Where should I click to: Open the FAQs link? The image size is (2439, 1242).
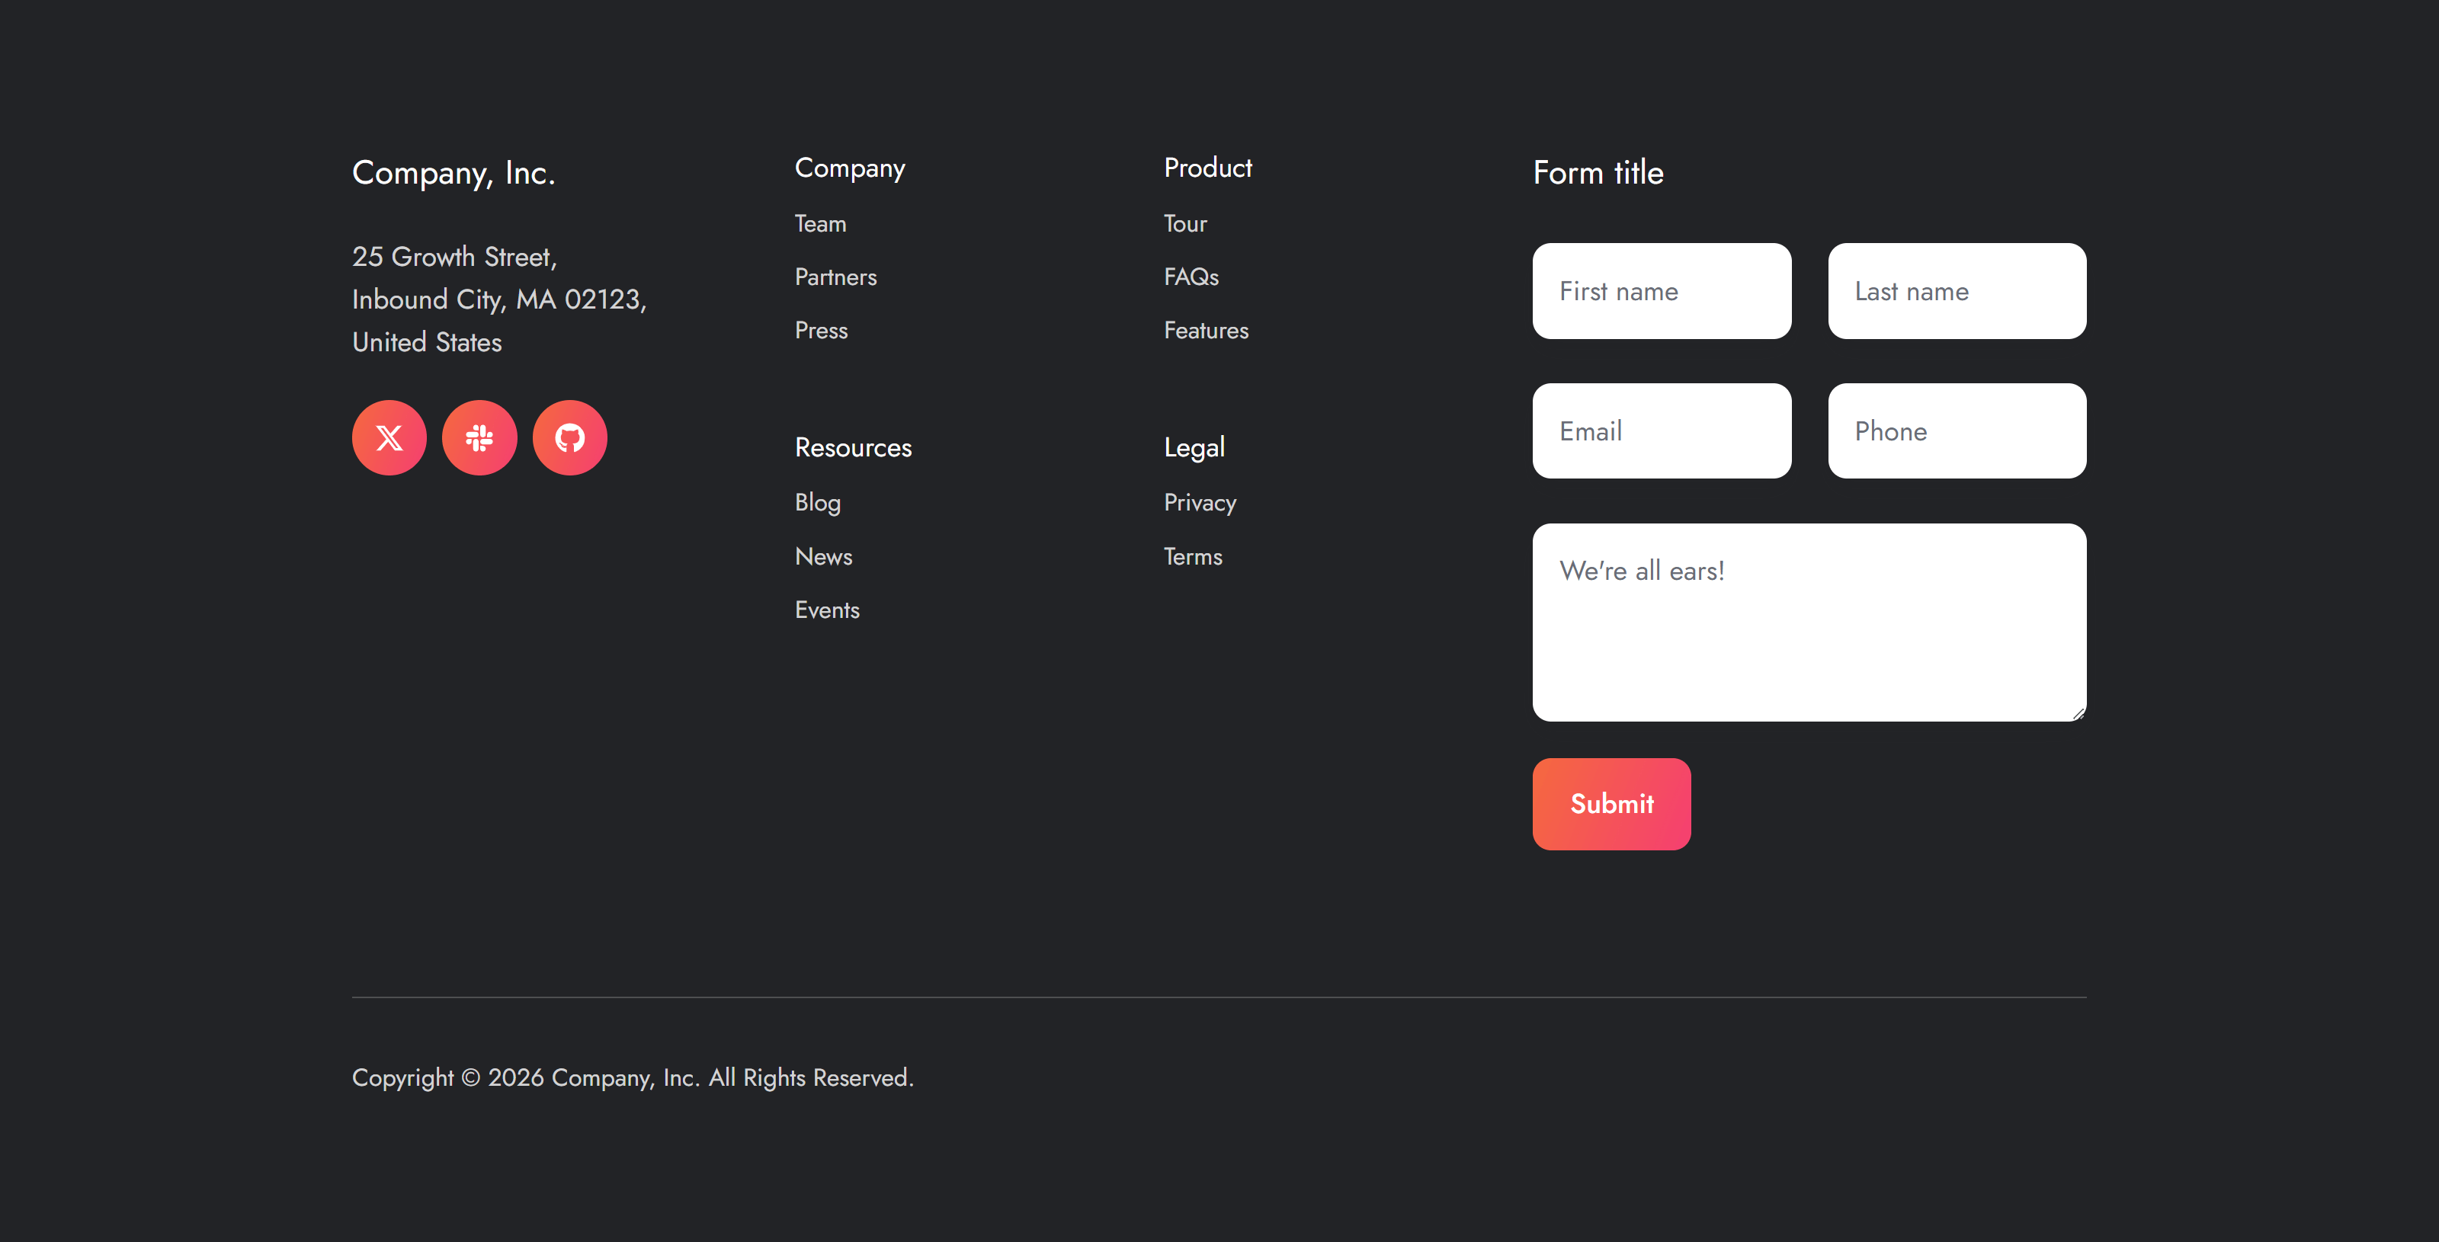click(1190, 277)
